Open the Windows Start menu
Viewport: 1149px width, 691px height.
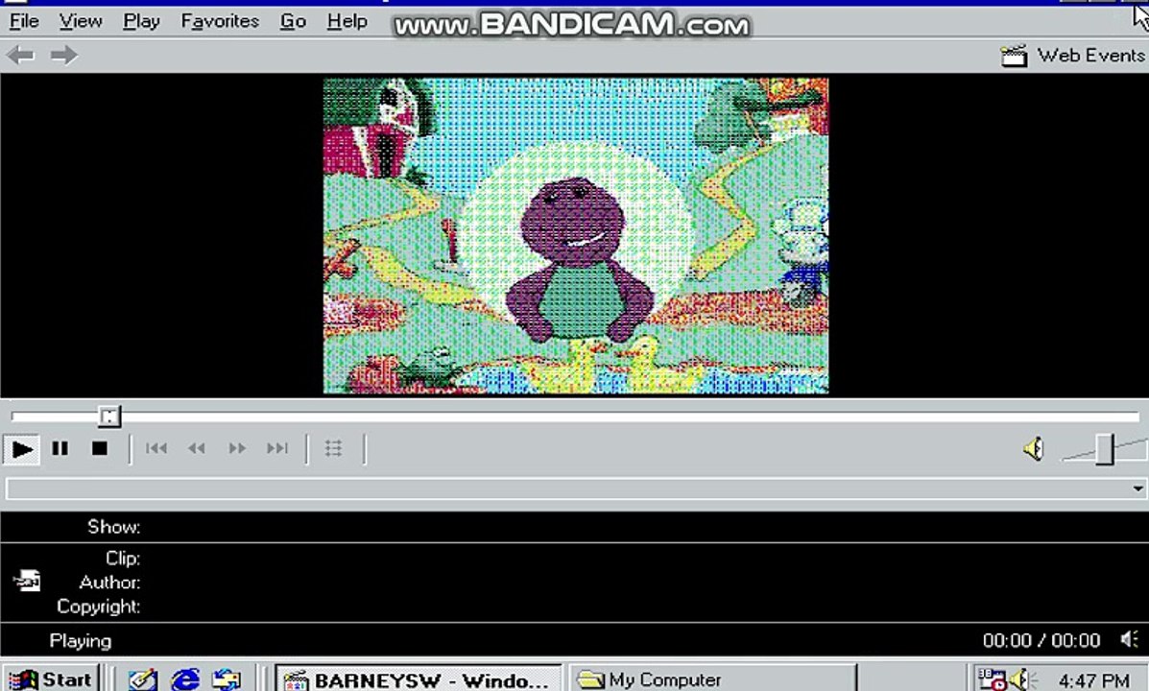click(x=51, y=679)
